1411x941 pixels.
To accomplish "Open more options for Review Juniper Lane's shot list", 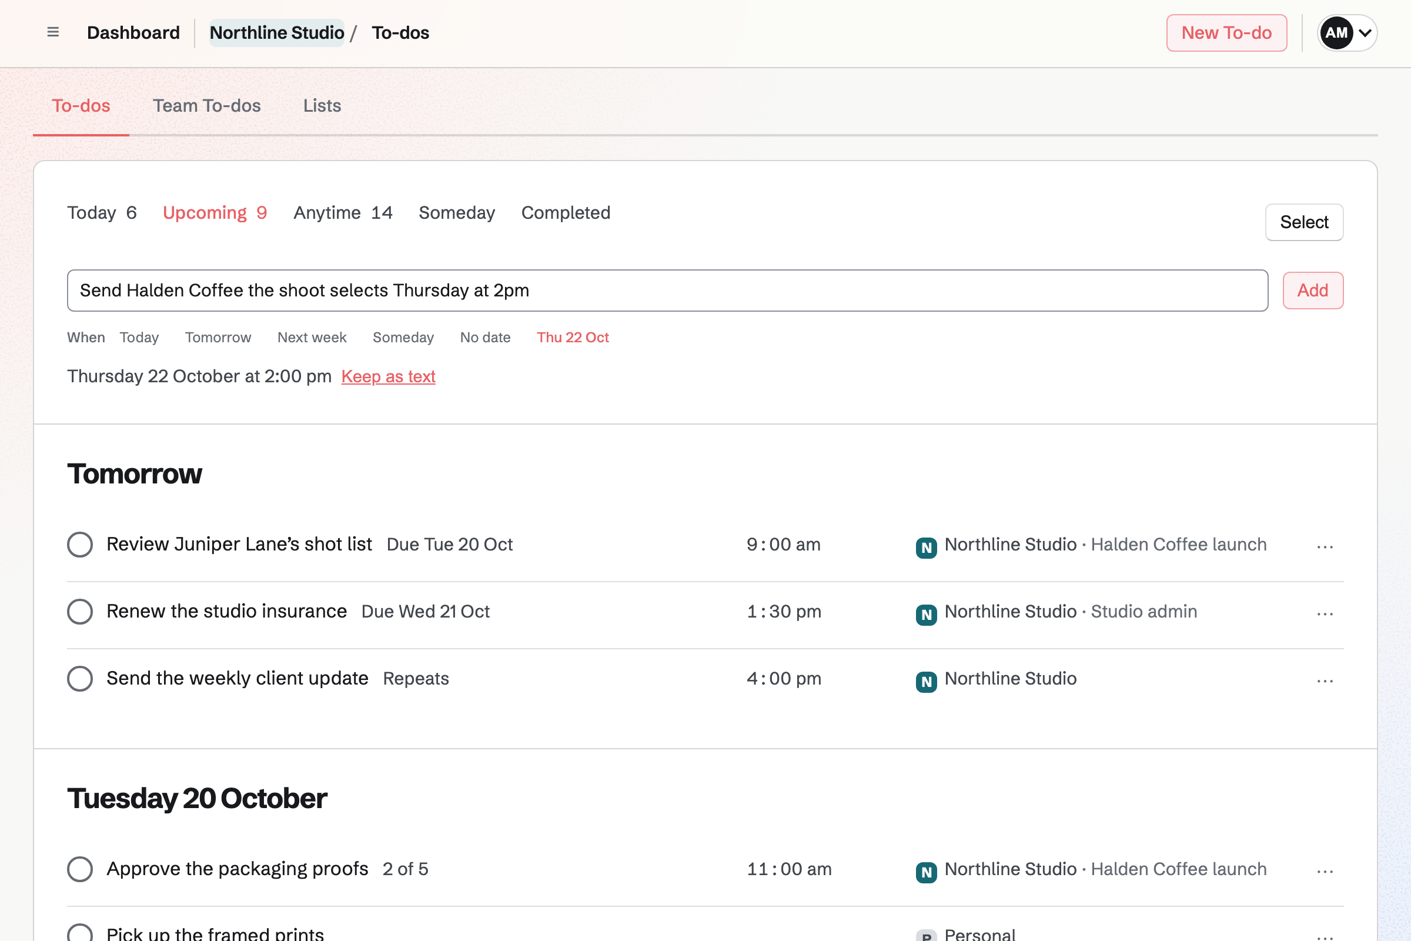I will [x=1325, y=547].
